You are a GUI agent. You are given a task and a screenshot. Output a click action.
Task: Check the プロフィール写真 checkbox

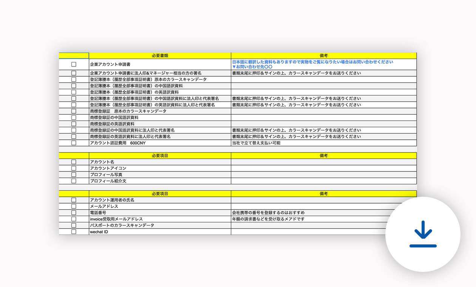[74, 175]
